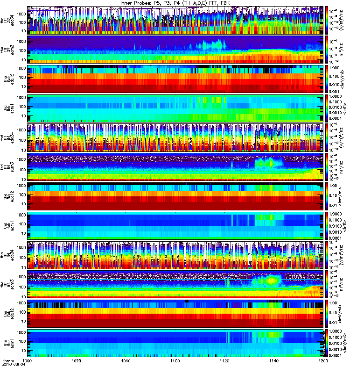Image resolution: width=350 pixels, height=374 pixels.
Task: Click the 1000 time axis label
Action: [27, 361]
